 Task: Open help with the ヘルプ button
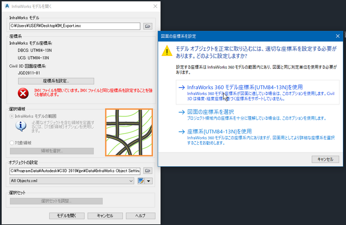pos(141,216)
